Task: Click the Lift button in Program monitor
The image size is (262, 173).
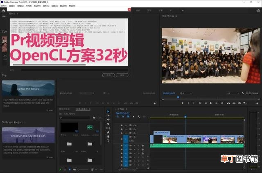Action: (x=228, y=103)
